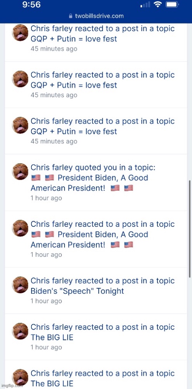Image resolution: width=192 pixels, height=389 pixels.
Task: Open avatar beside the topmost GQP + Putin notification
Action: click(x=20, y=33)
